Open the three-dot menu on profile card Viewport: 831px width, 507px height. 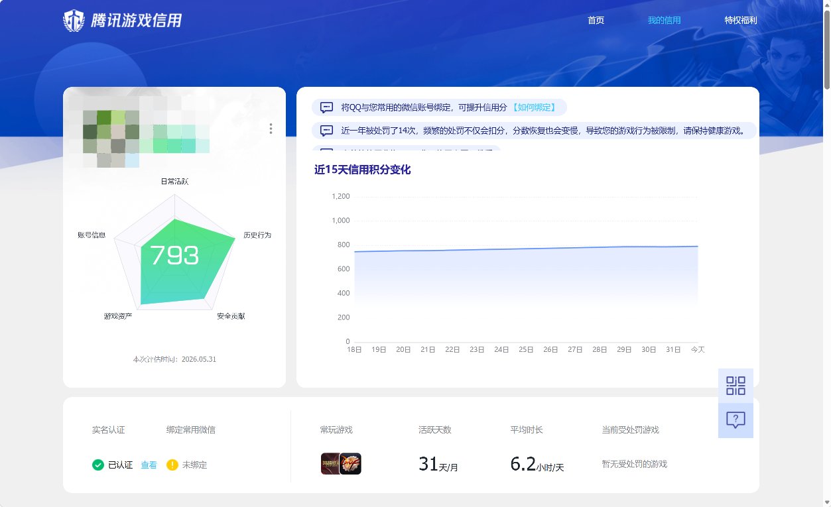[x=271, y=129]
